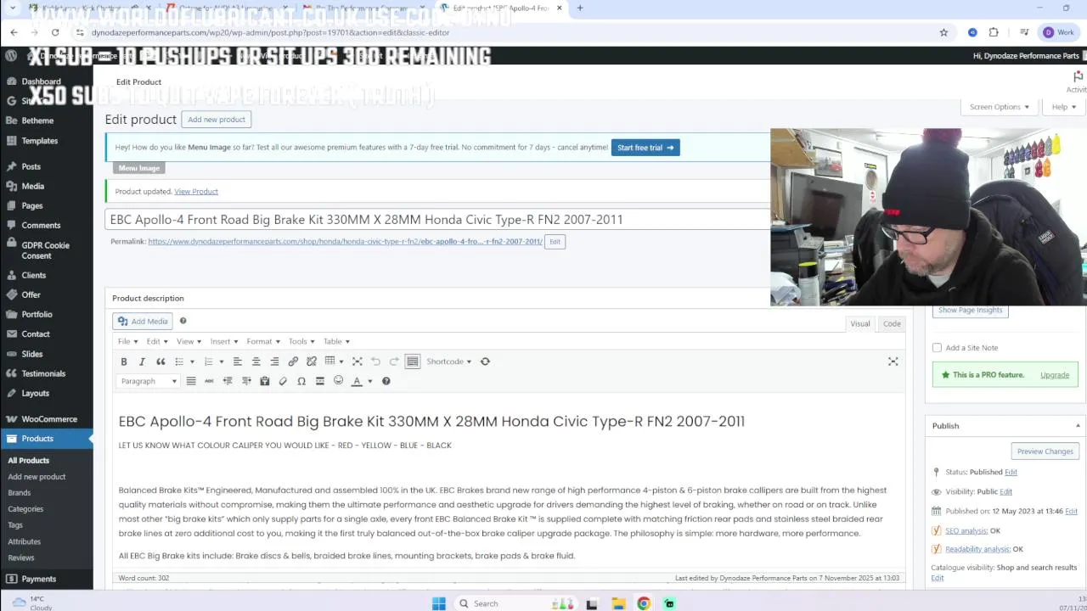Click the help icon beside Add Media
Screen dimensions: 1087x611
tap(183, 321)
